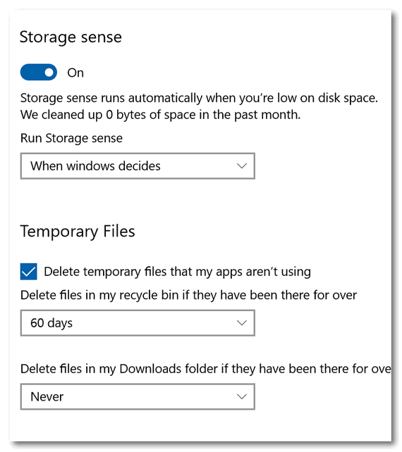Click label Delete temporary files that my apps aren't using

177,272
